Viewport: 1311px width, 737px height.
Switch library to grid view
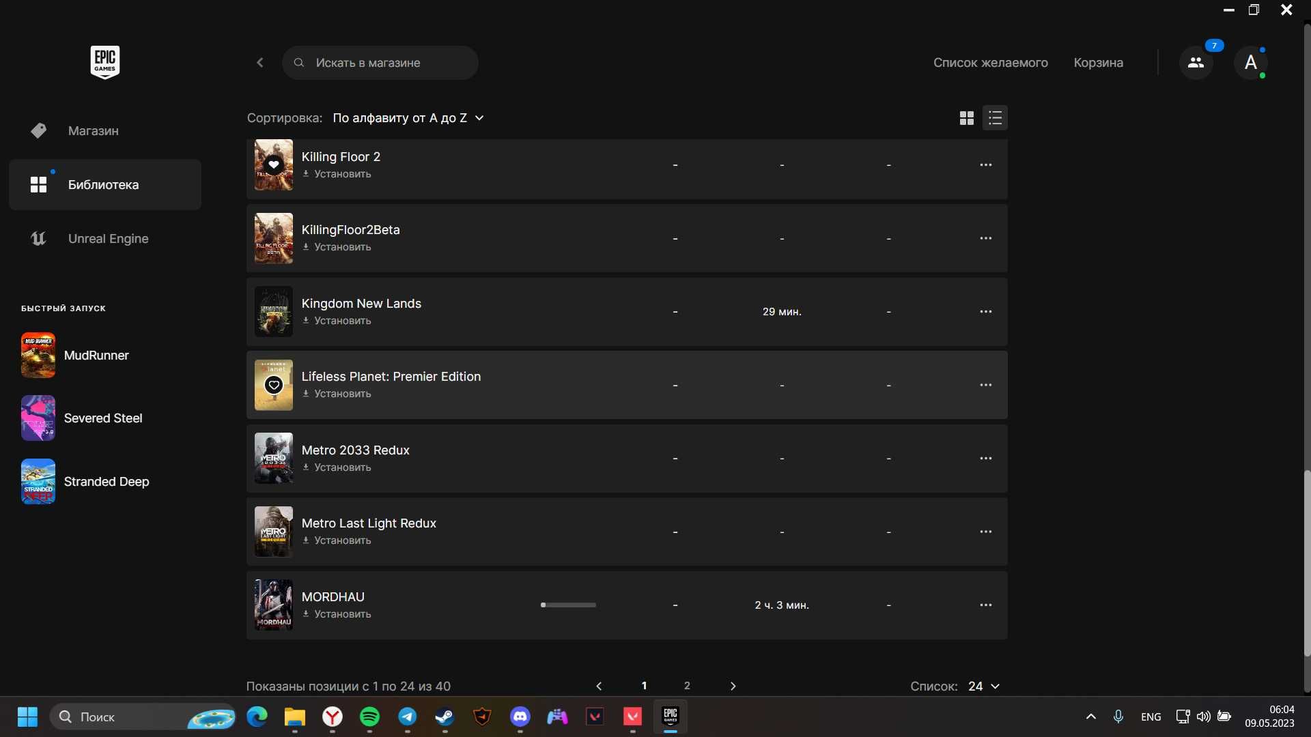(966, 118)
